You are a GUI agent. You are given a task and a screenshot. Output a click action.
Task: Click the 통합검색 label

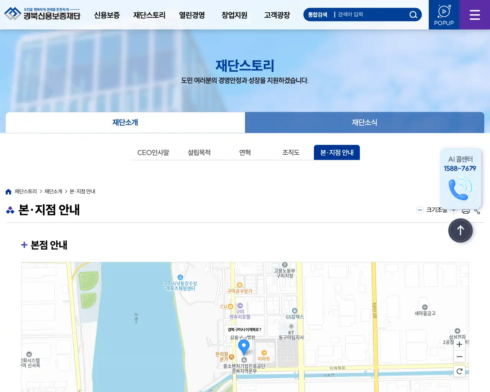(x=318, y=15)
